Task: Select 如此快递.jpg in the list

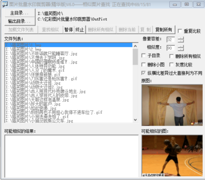Action: pyautogui.click(x=69, y=108)
